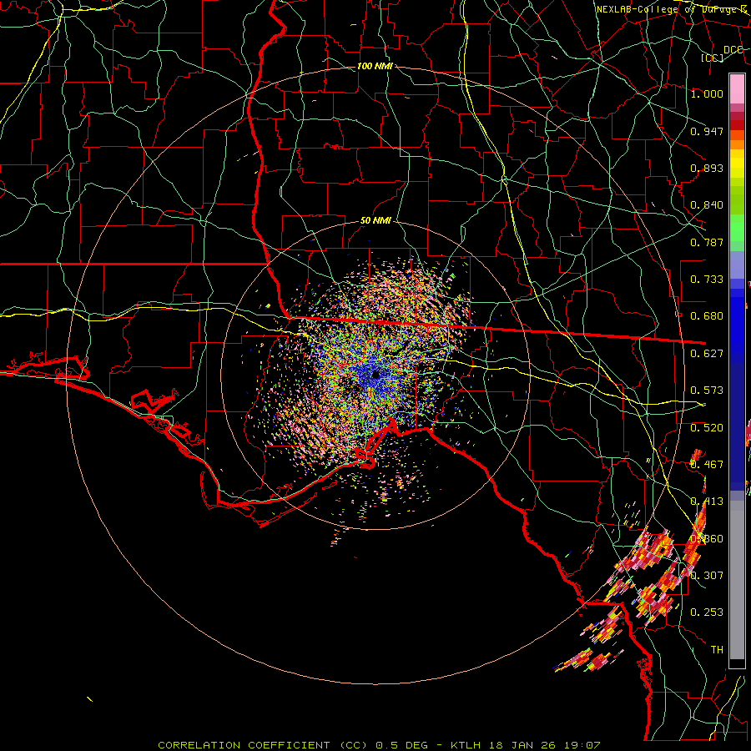Viewport: 751px width, 751px height.
Task: Click the 0.627 legend value
Action: [707, 354]
